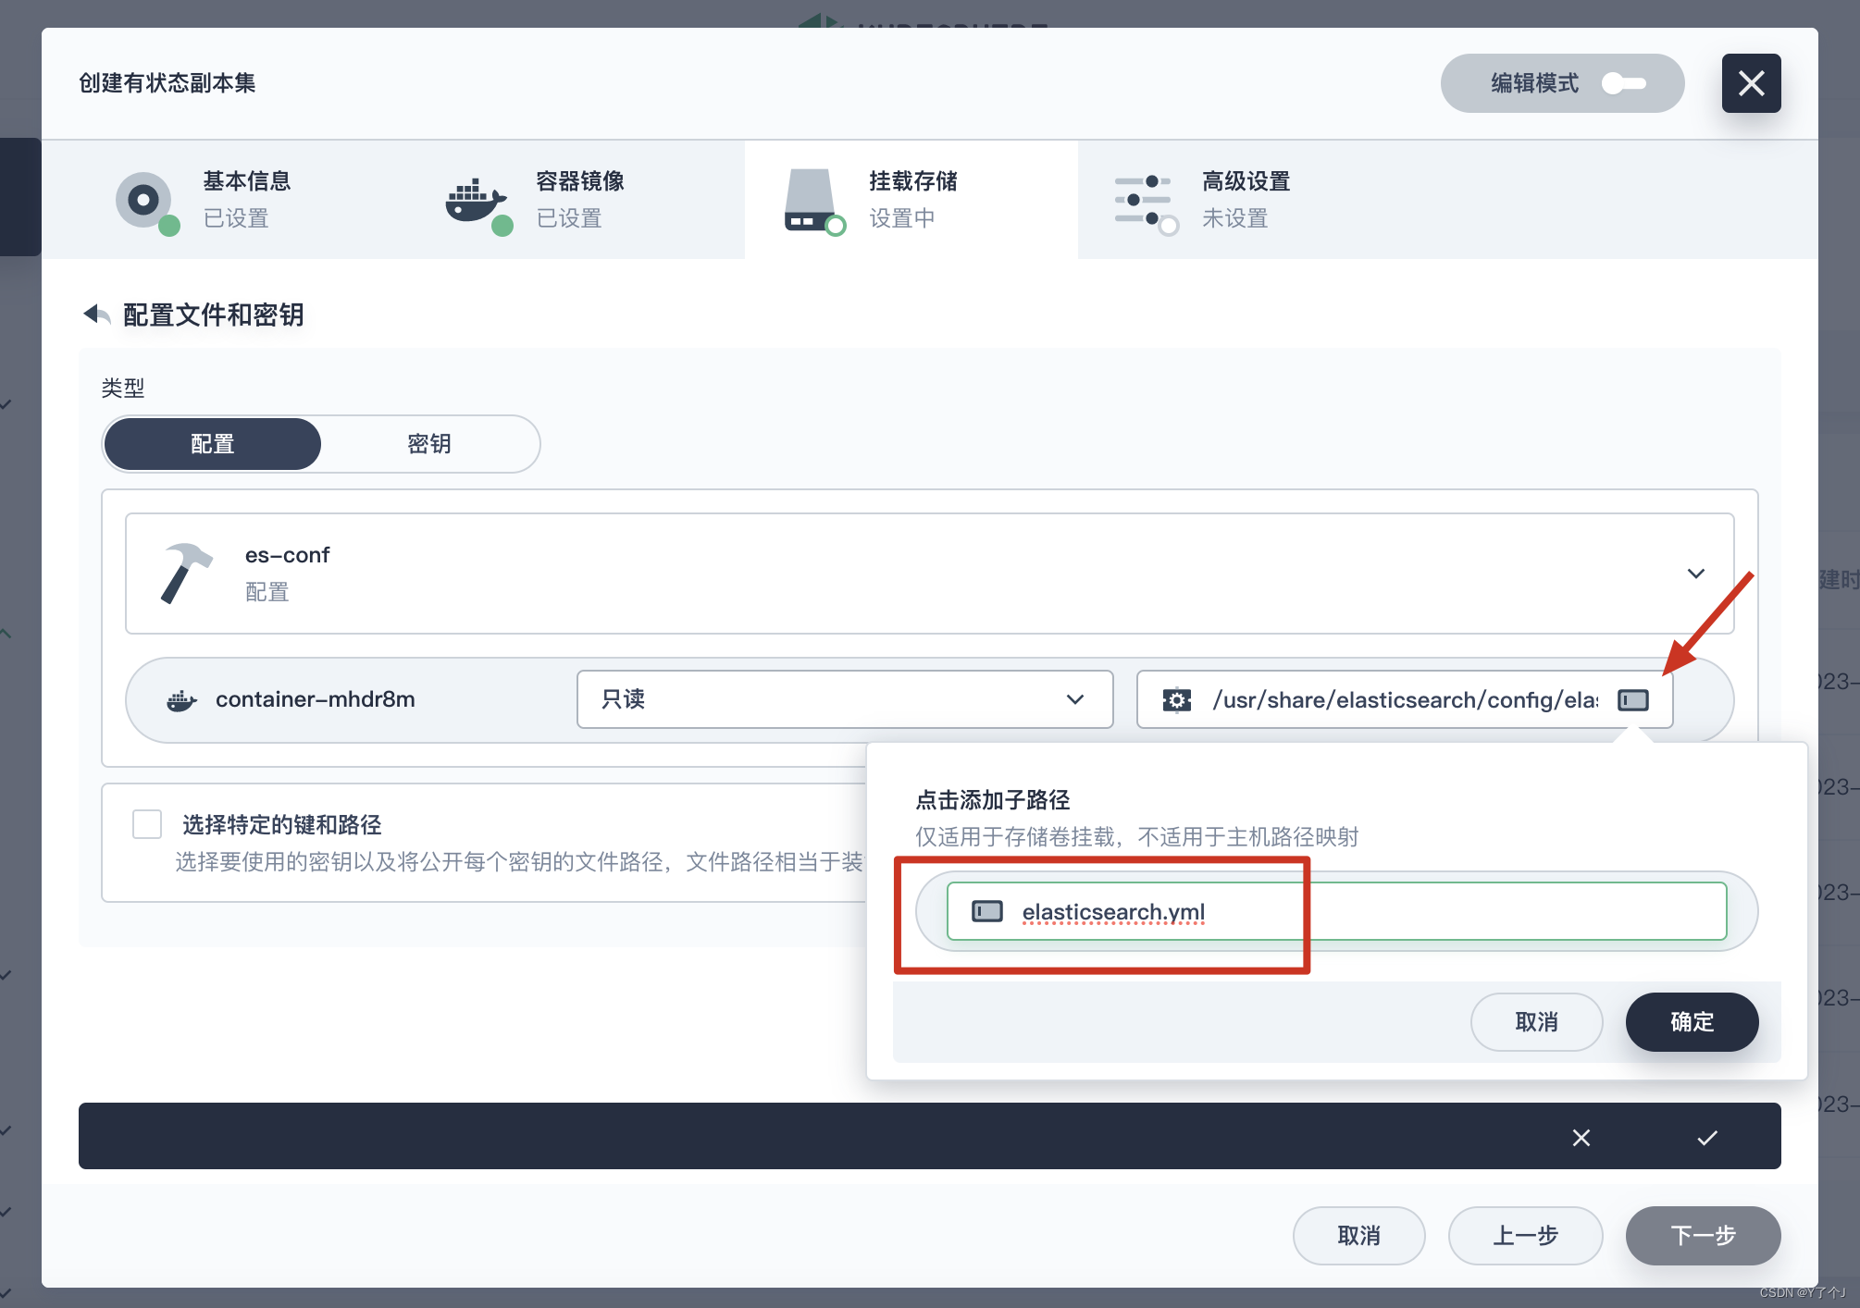Image resolution: width=1860 pixels, height=1308 pixels.
Task: Click the hammer icon for es-conf
Action: pos(186,573)
